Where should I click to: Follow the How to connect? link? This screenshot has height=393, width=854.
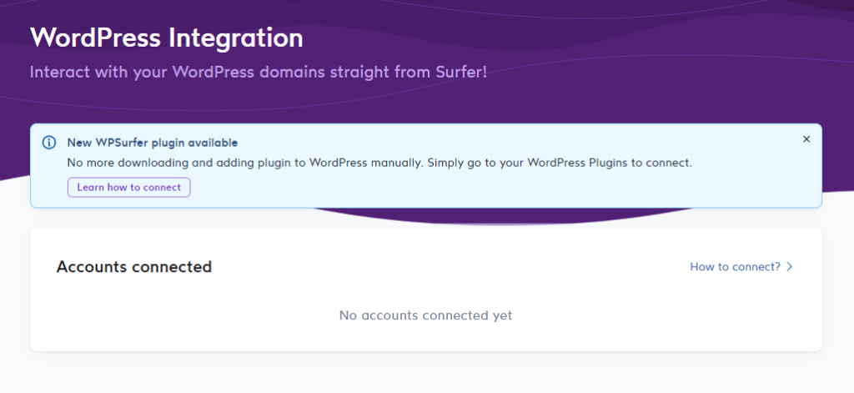(x=735, y=266)
